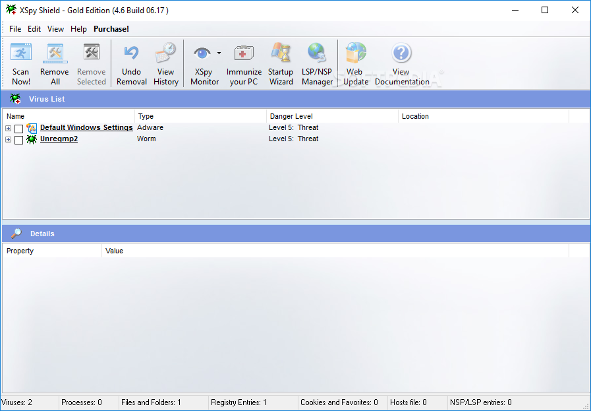
Task: Click the Value column header
Action: (x=335, y=251)
